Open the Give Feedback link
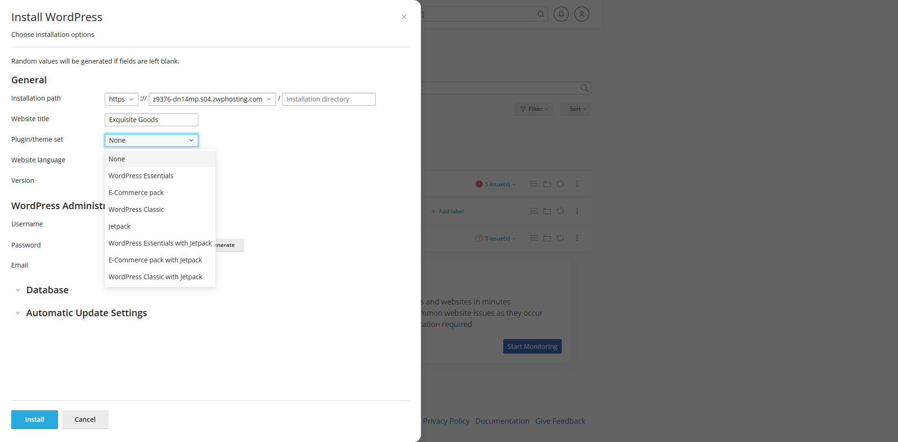This screenshot has height=442, width=898. (x=560, y=421)
